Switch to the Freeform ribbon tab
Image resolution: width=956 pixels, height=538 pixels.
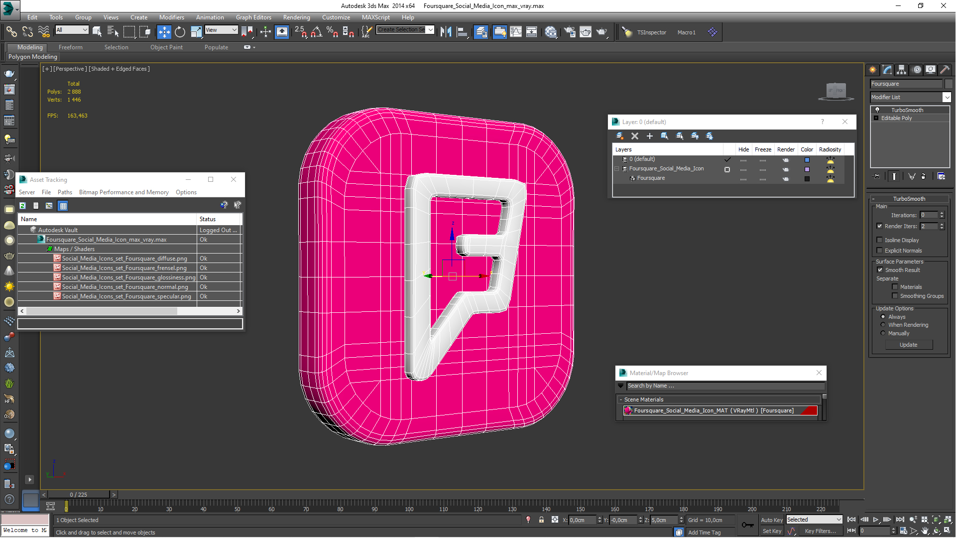(70, 47)
